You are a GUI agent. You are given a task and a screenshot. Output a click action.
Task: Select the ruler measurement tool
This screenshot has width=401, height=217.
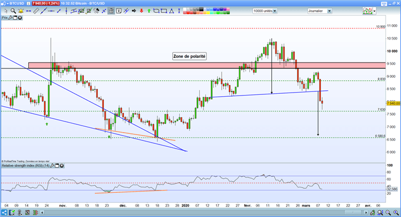point(36,11)
